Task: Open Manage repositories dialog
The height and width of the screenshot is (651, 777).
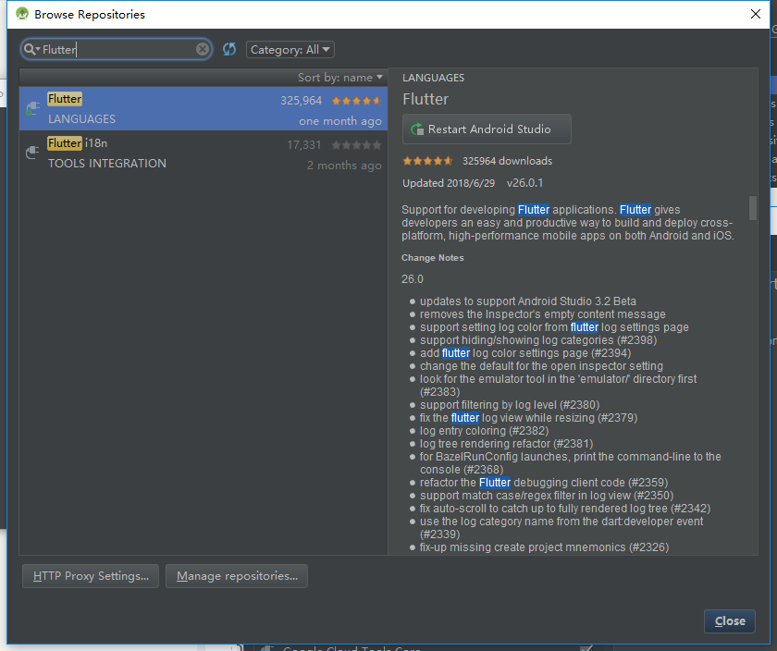Action: [237, 576]
